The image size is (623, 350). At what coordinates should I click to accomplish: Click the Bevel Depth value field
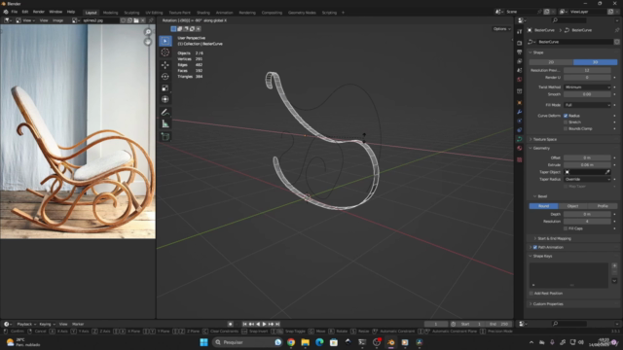click(x=587, y=214)
